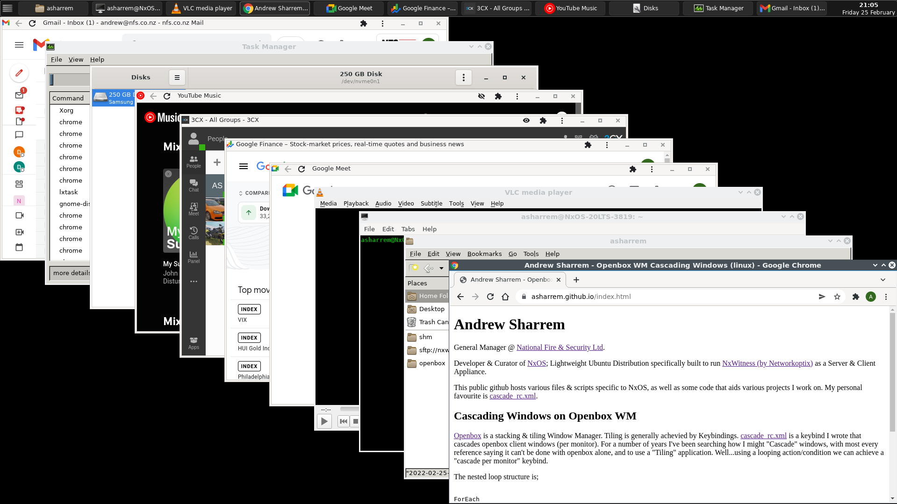Open the Gmail main menu hamburger
The width and height of the screenshot is (897, 504).
coord(19,45)
